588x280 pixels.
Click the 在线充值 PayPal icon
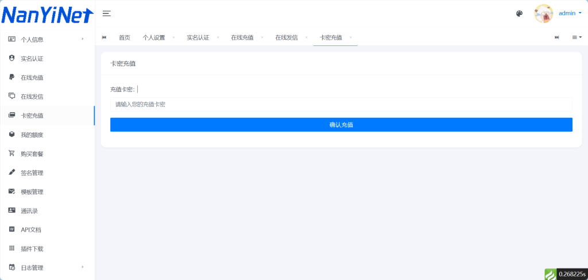(x=11, y=77)
